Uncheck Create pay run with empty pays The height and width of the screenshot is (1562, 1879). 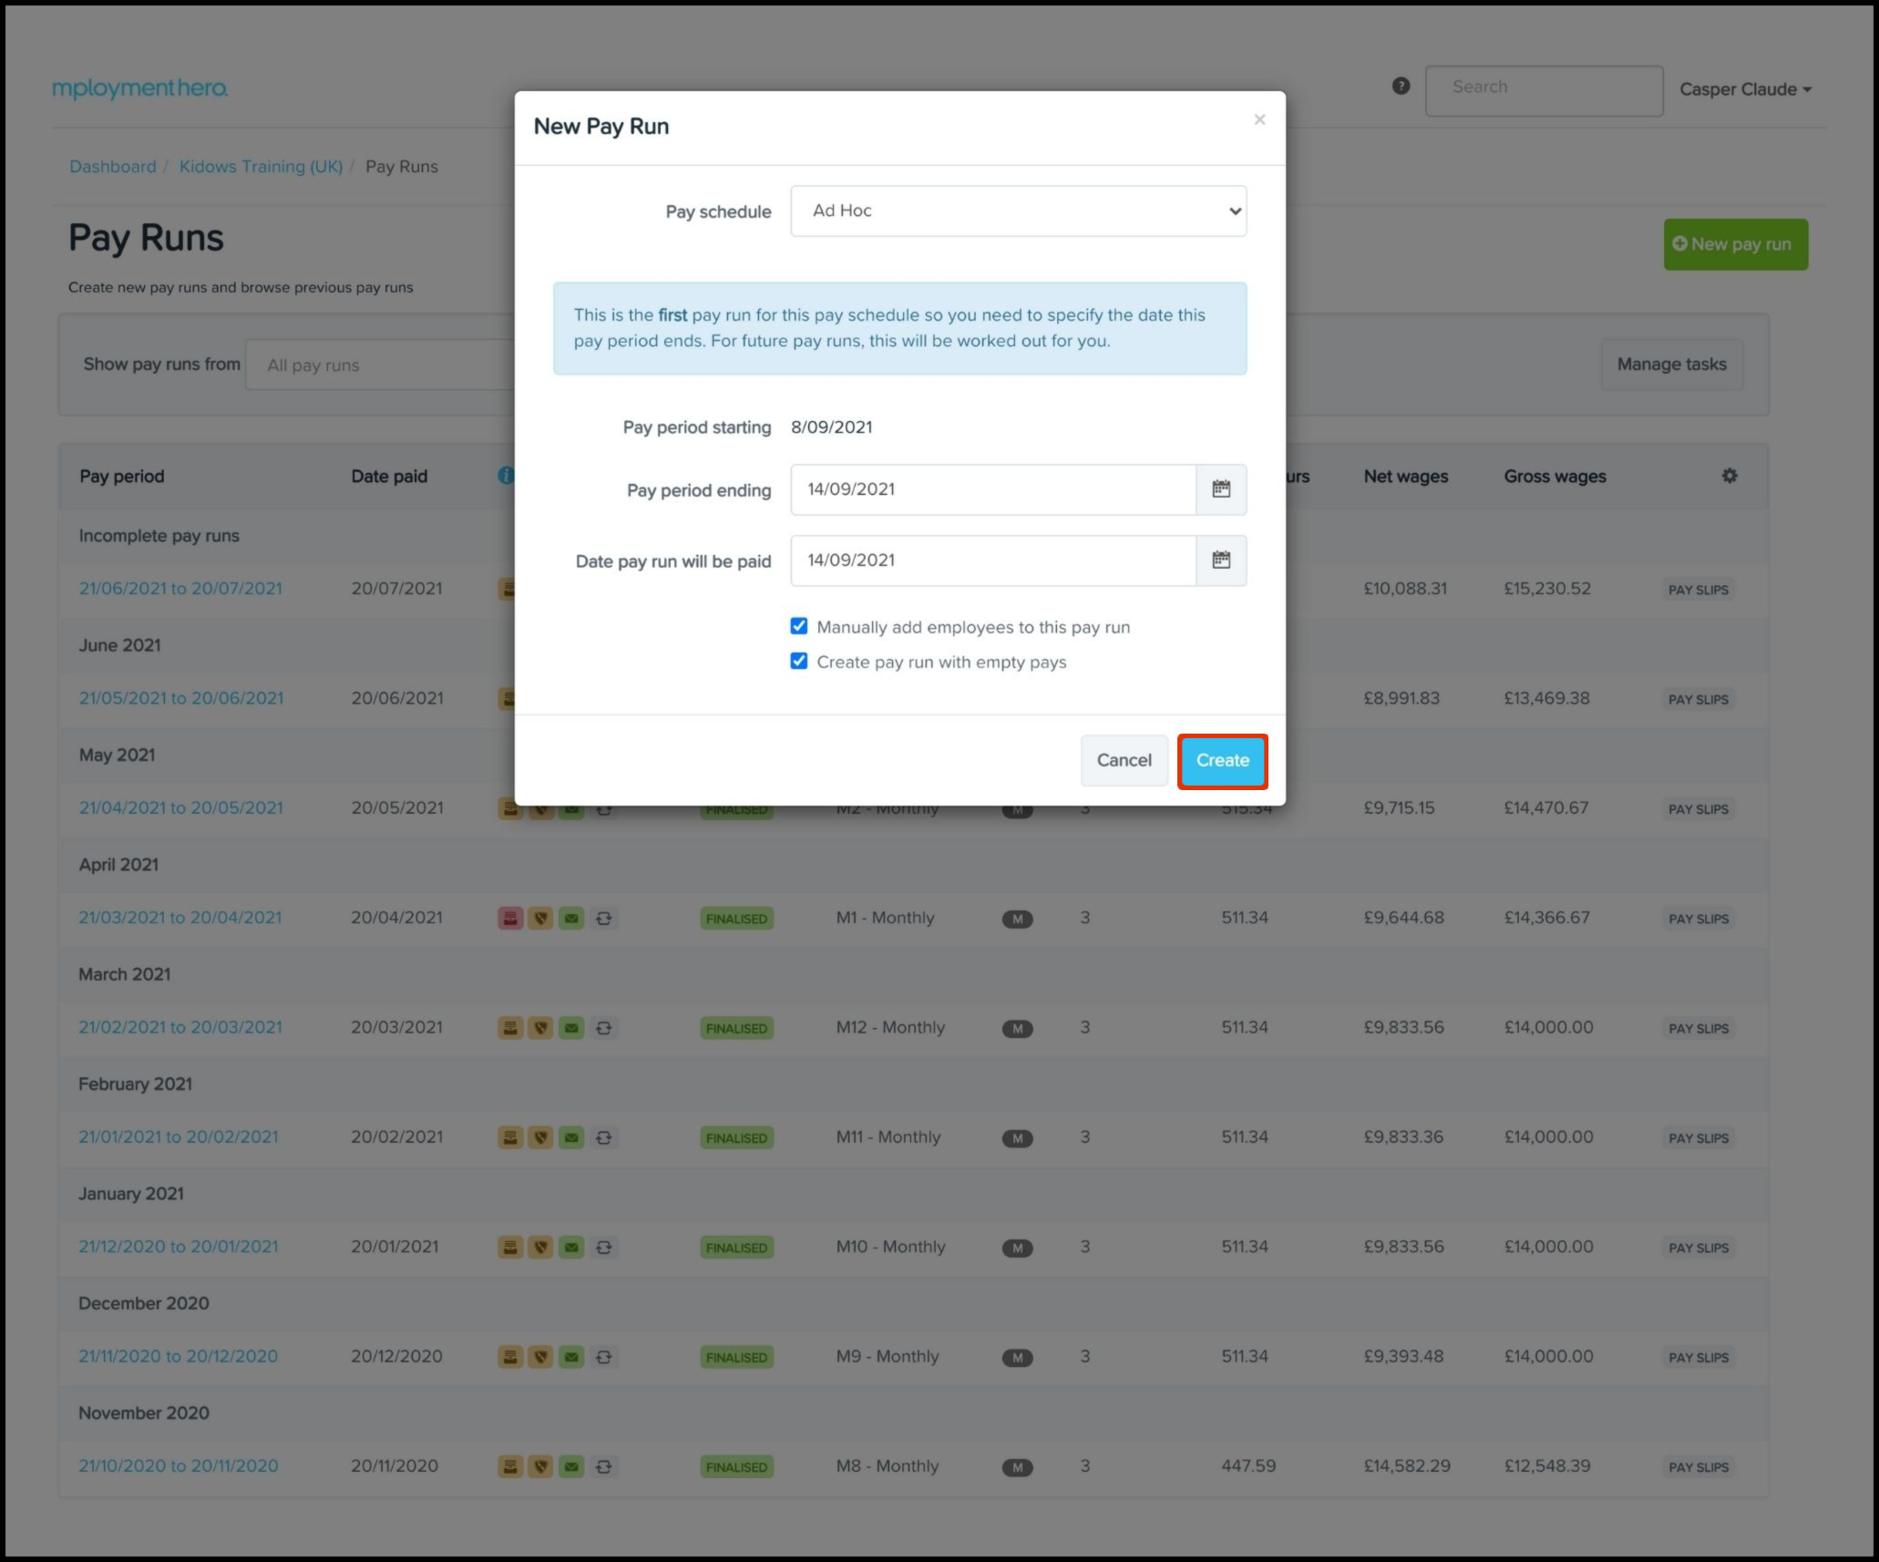[x=799, y=661]
